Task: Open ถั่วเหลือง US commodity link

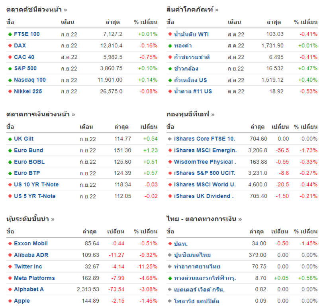Action: [x=190, y=80]
